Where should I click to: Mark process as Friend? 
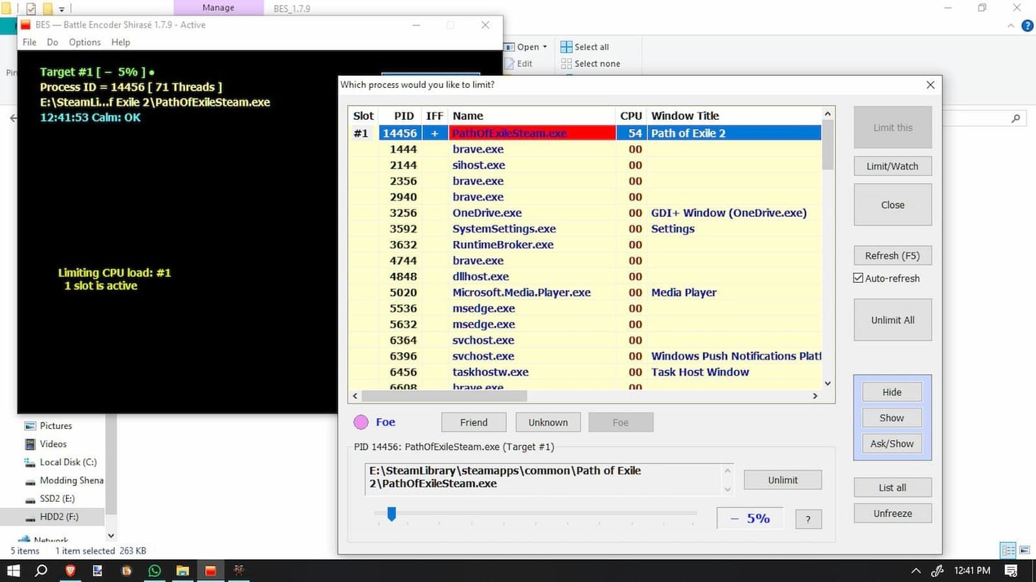pos(474,422)
